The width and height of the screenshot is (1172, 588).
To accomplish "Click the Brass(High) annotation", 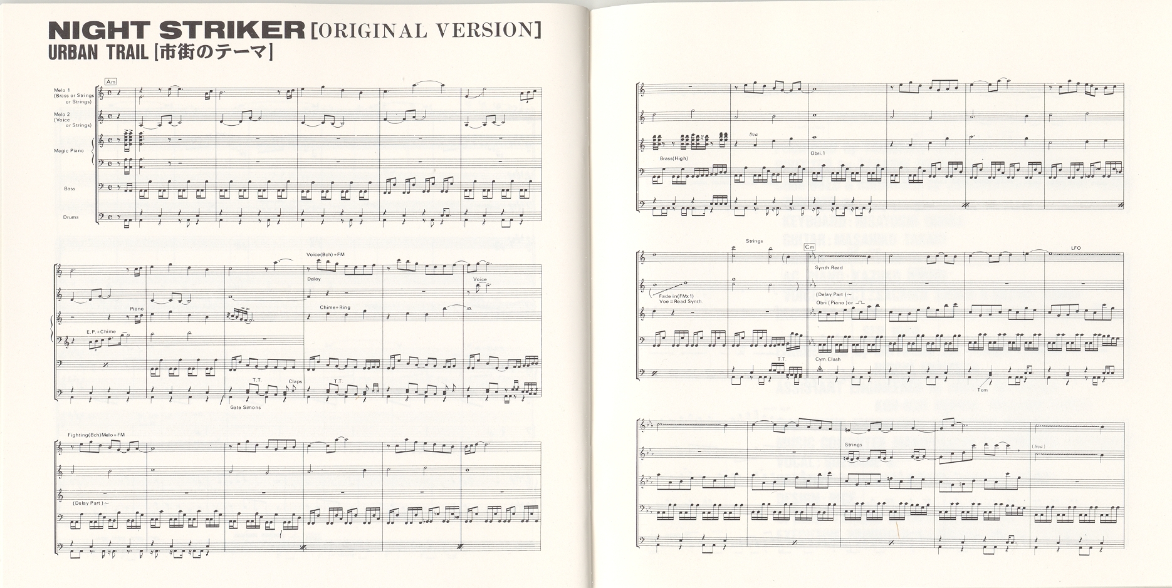I will pyautogui.click(x=674, y=158).
